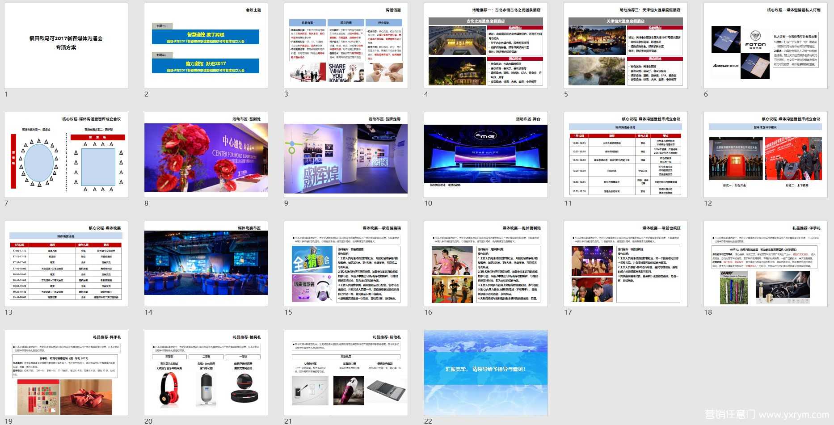Select slide 13, the media dinner schedule table

tap(66, 264)
